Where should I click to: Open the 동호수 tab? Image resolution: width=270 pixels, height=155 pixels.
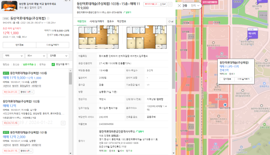pyautogui.click(x=110, y=21)
